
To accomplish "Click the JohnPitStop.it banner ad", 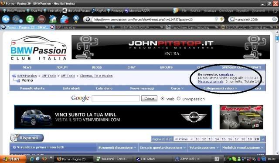I will pyautogui.click(x=170, y=47).
